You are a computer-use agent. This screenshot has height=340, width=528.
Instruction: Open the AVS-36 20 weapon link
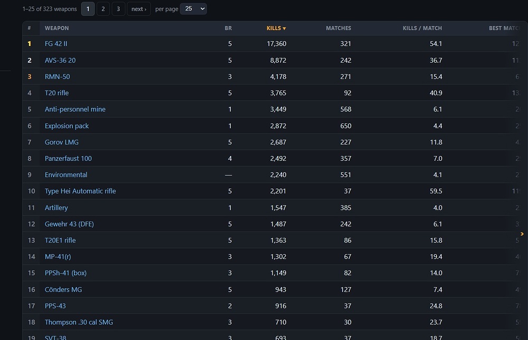[x=60, y=61]
